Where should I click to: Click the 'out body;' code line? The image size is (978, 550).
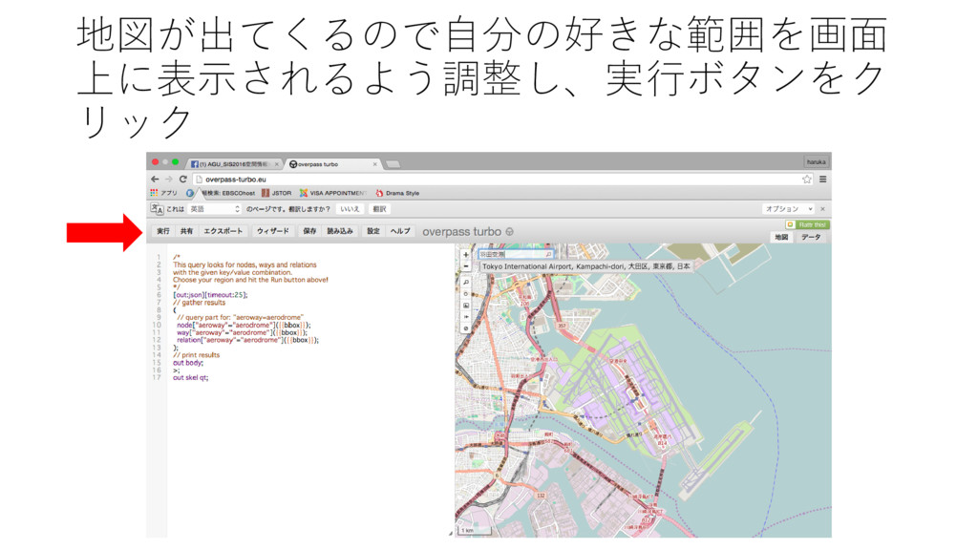click(x=188, y=362)
